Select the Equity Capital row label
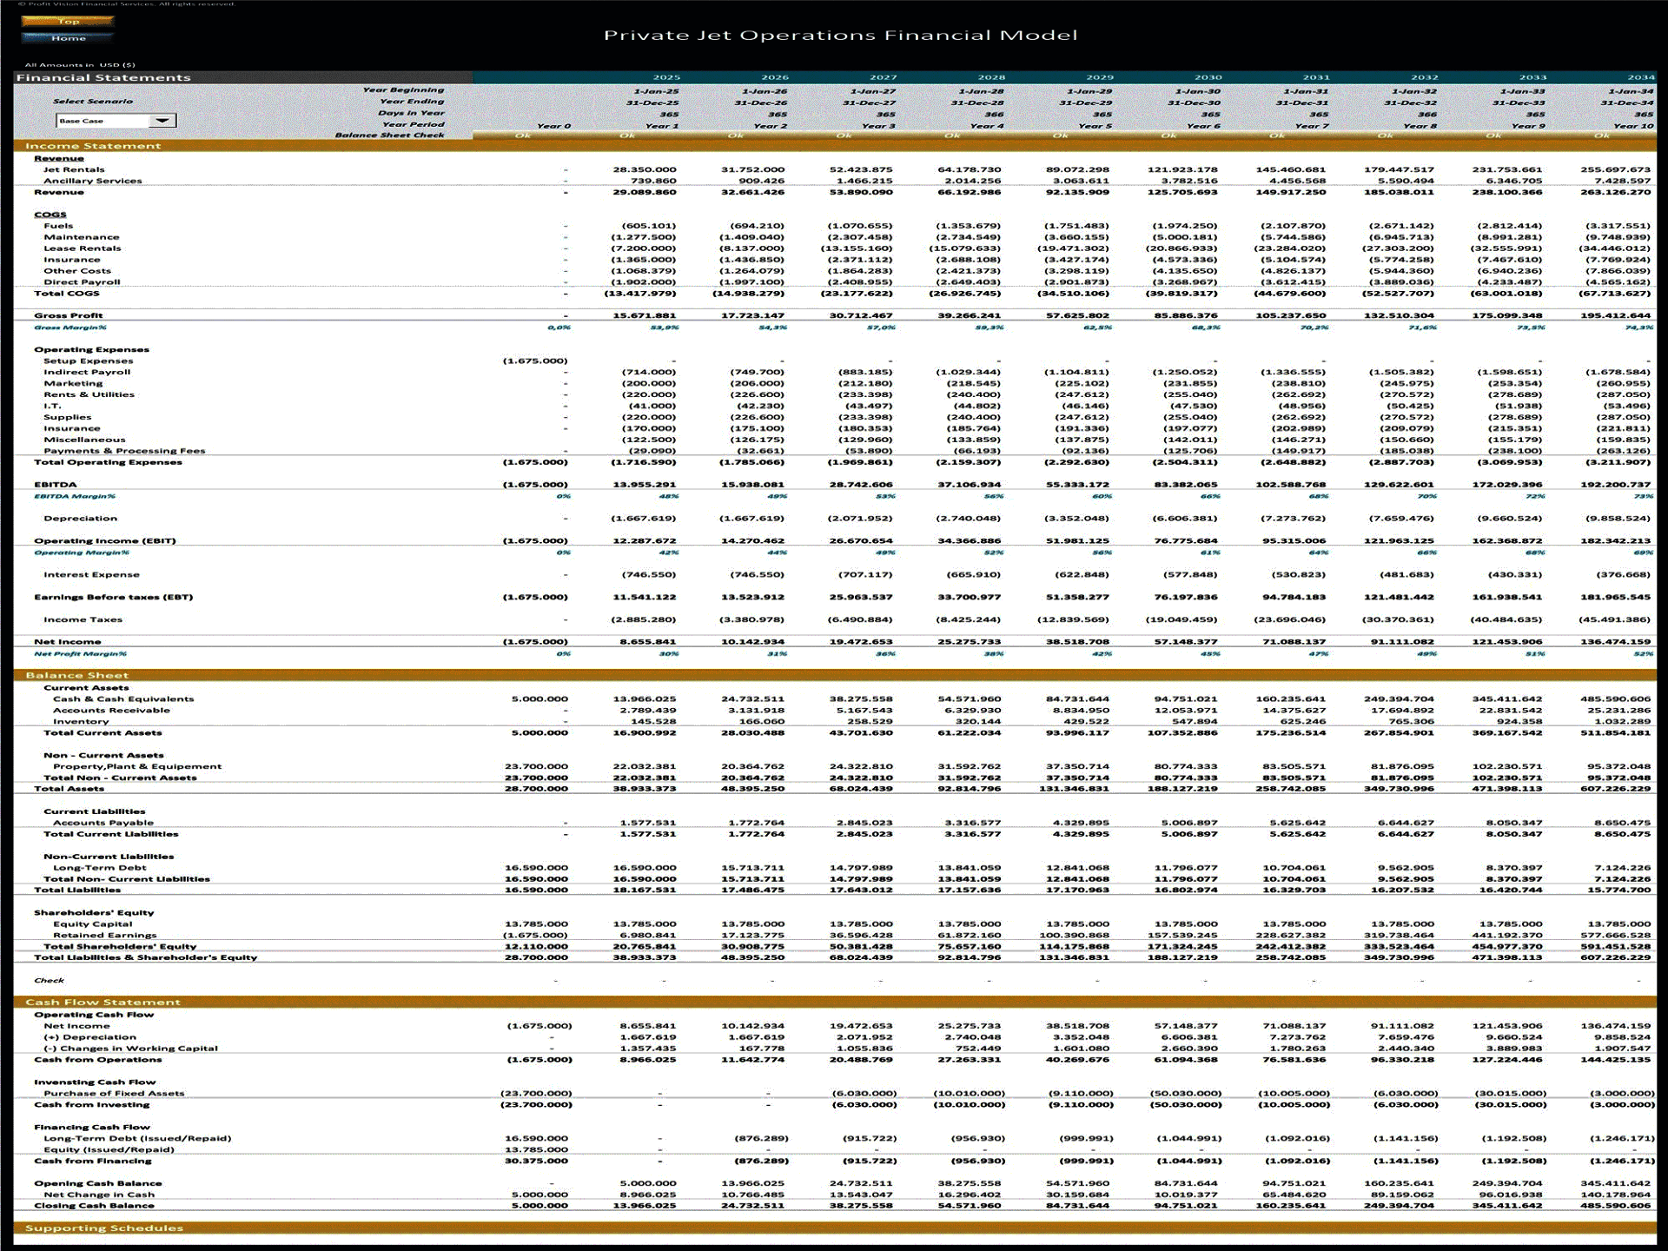The height and width of the screenshot is (1251, 1668). click(x=92, y=923)
